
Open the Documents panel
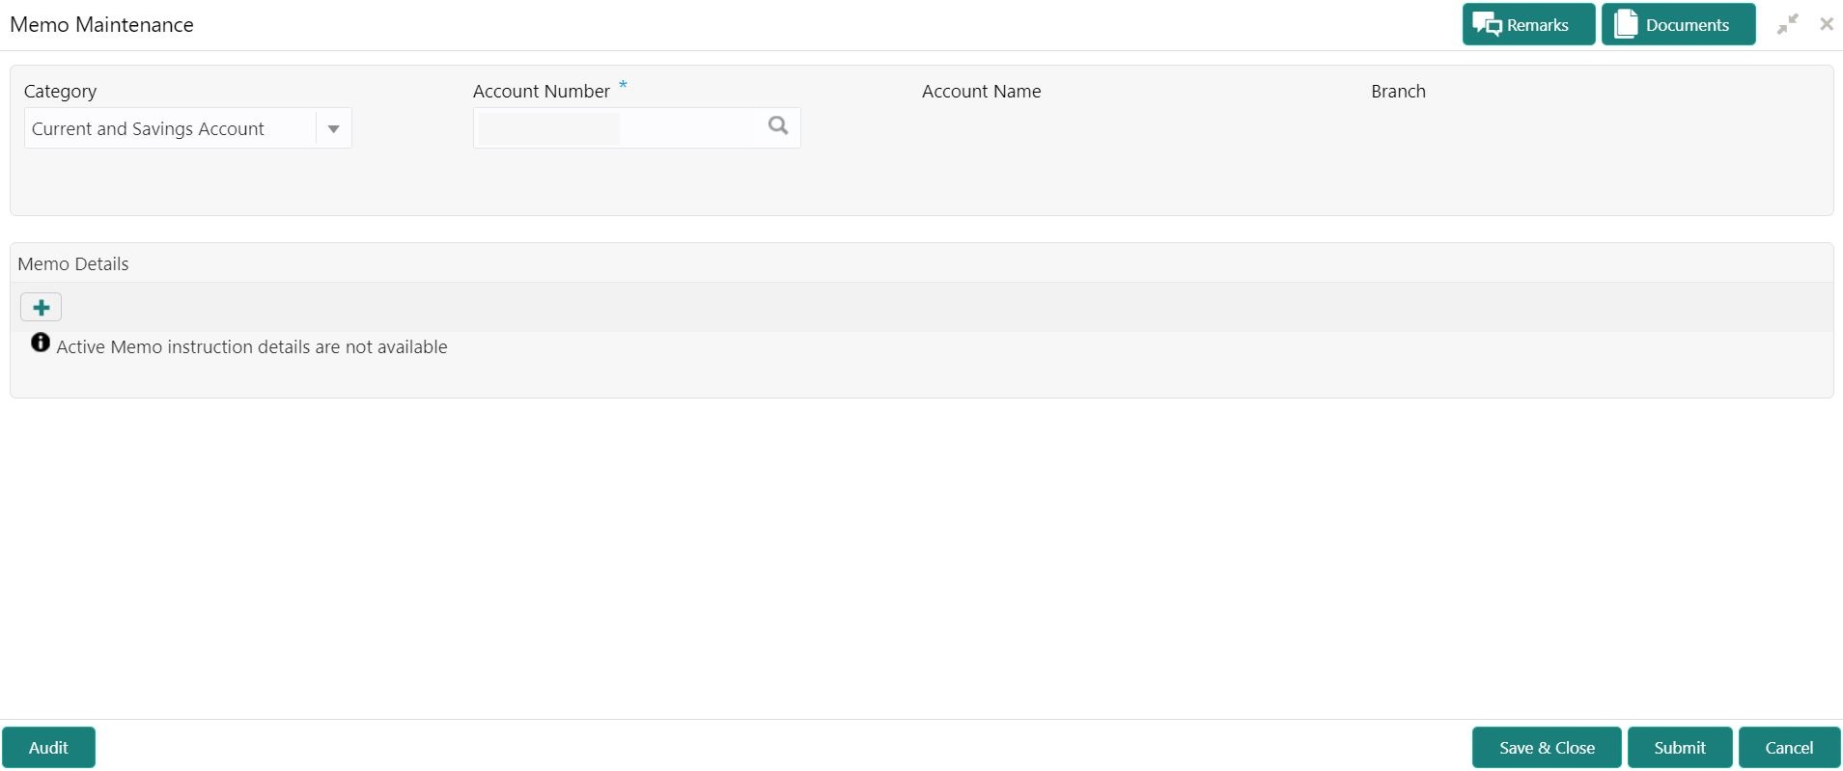coord(1678,24)
